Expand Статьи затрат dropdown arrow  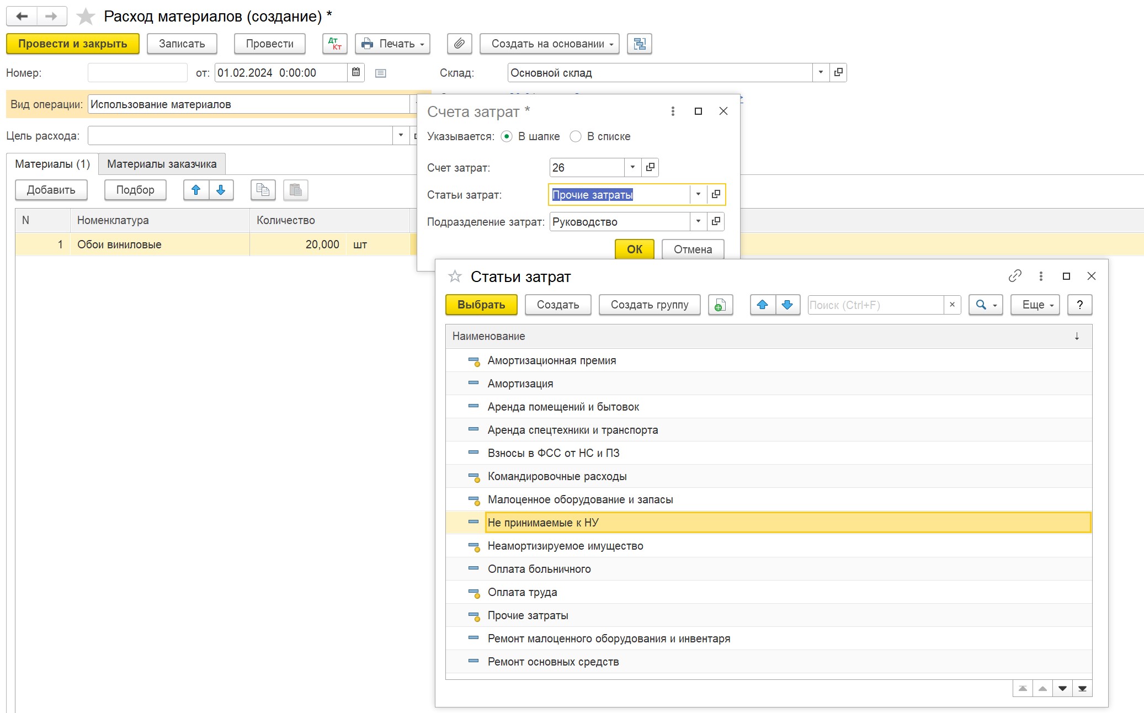(x=698, y=194)
